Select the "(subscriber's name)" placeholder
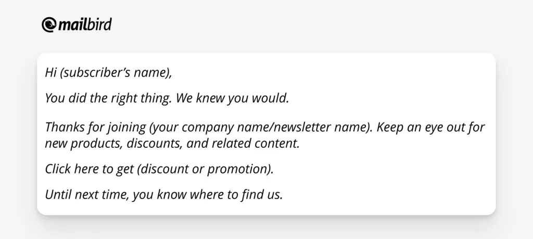 (115, 73)
